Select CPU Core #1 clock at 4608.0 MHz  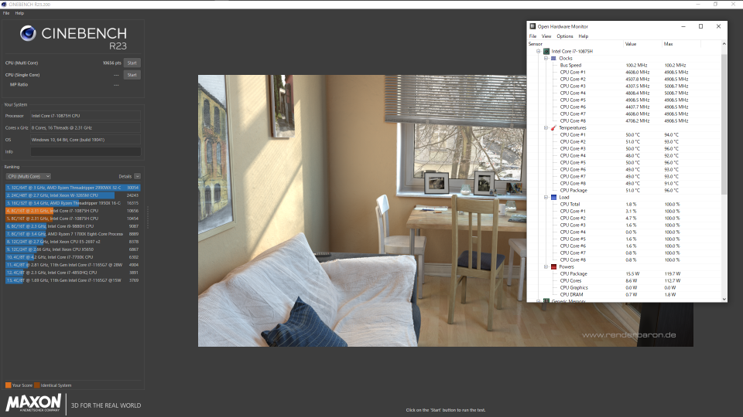pyautogui.click(x=624, y=73)
